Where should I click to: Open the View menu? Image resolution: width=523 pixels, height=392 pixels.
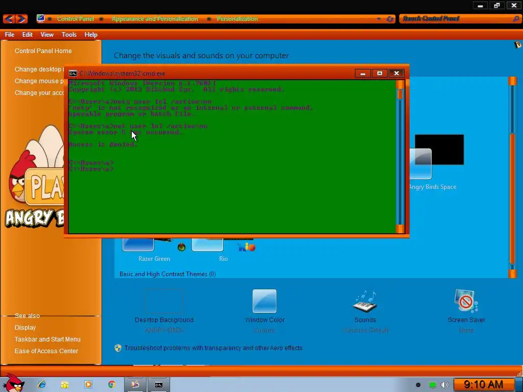pos(47,35)
